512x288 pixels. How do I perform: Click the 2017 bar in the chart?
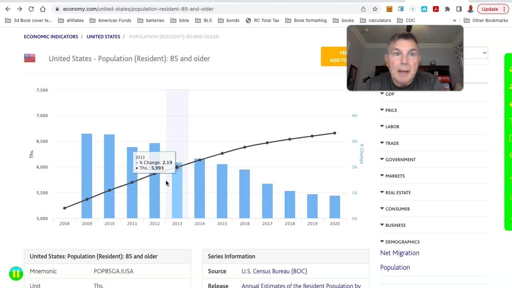pyautogui.click(x=267, y=201)
